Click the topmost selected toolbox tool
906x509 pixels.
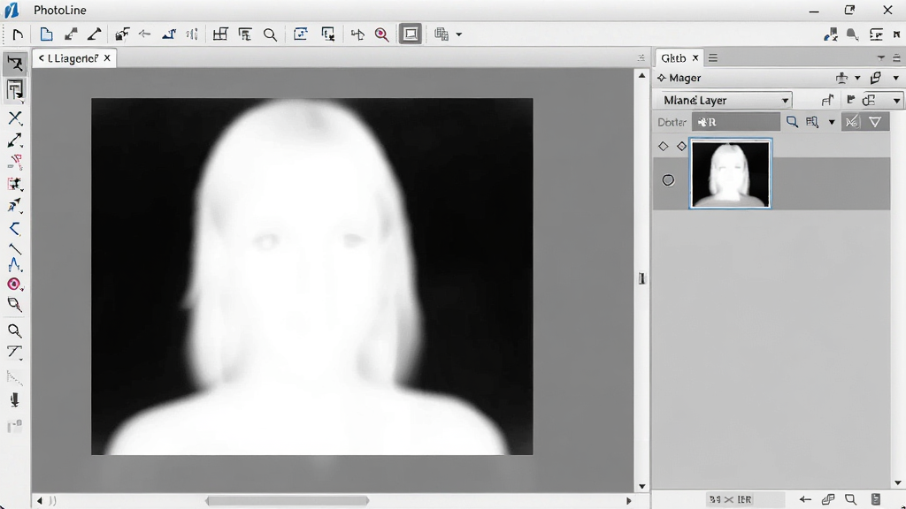[x=15, y=64]
